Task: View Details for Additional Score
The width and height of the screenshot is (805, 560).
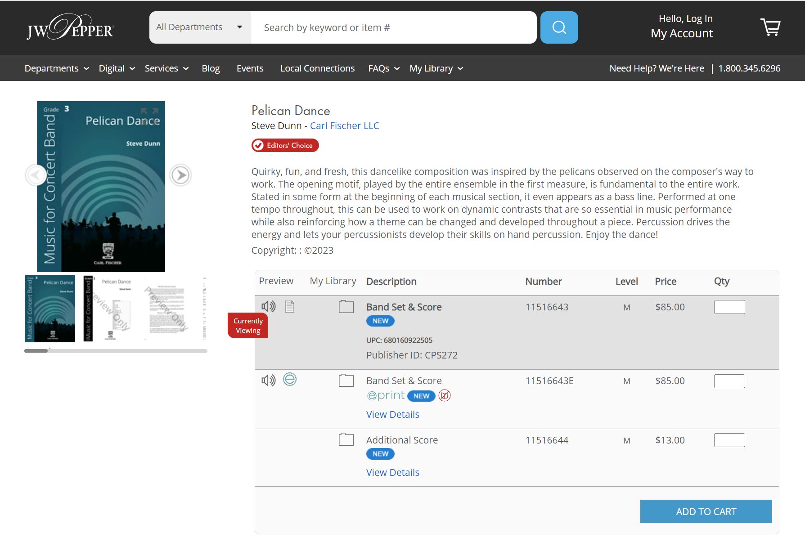Action: [393, 472]
